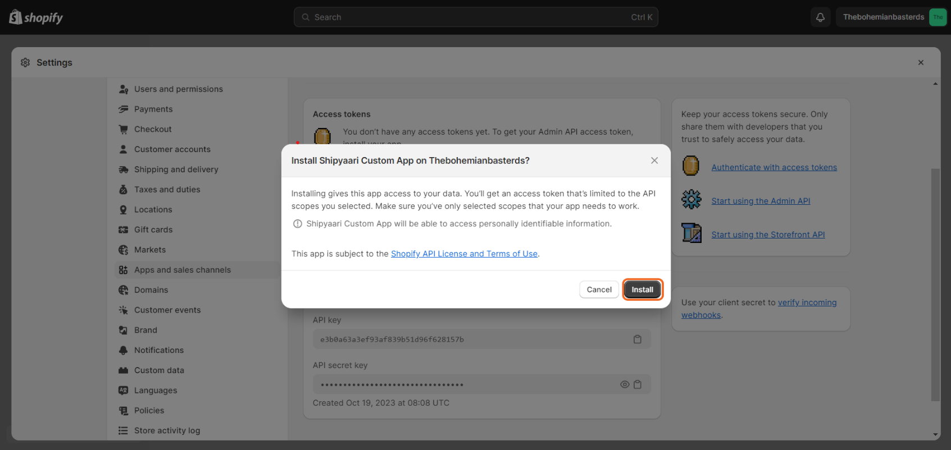Click the Shipping and delivery truck icon
Image resolution: width=951 pixels, height=450 pixels.
[124, 169]
